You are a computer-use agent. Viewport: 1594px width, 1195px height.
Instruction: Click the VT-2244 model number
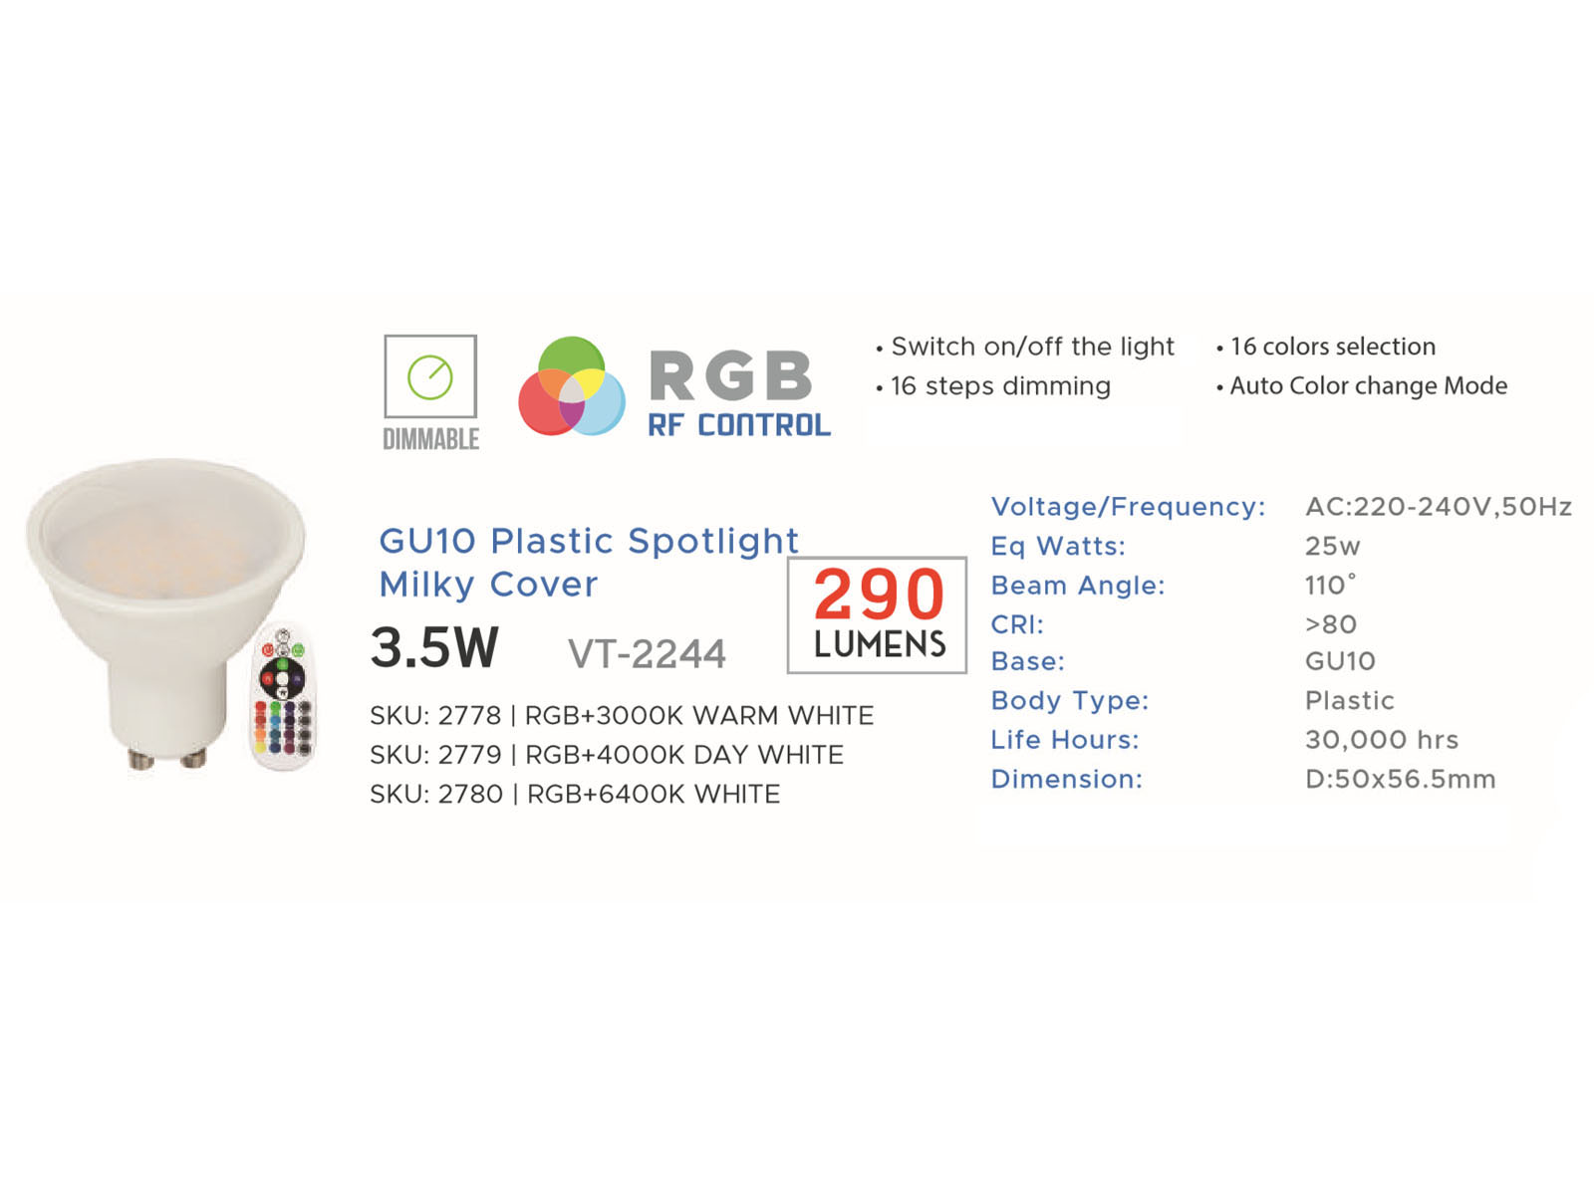(x=648, y=654)
